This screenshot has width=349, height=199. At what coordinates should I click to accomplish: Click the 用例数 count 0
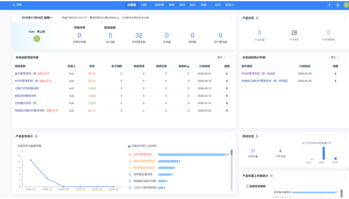click(192, 35)
